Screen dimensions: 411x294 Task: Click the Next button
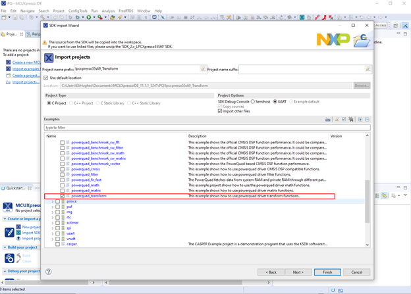tap(298, 272)
